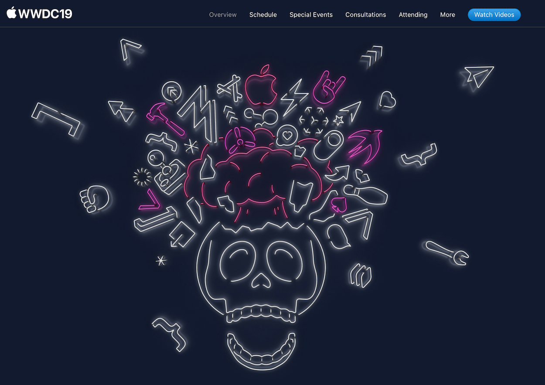The image size is (545, 385).
Task: Open the Overview tab
Action: (223, 14)
